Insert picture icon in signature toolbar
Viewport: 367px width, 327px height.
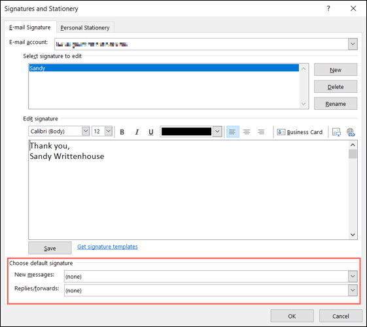click(336, 132)
